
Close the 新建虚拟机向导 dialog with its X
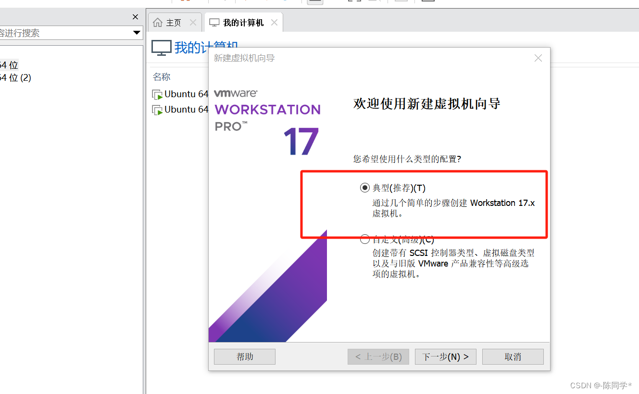pyautogui.click(x=538, y=58)
